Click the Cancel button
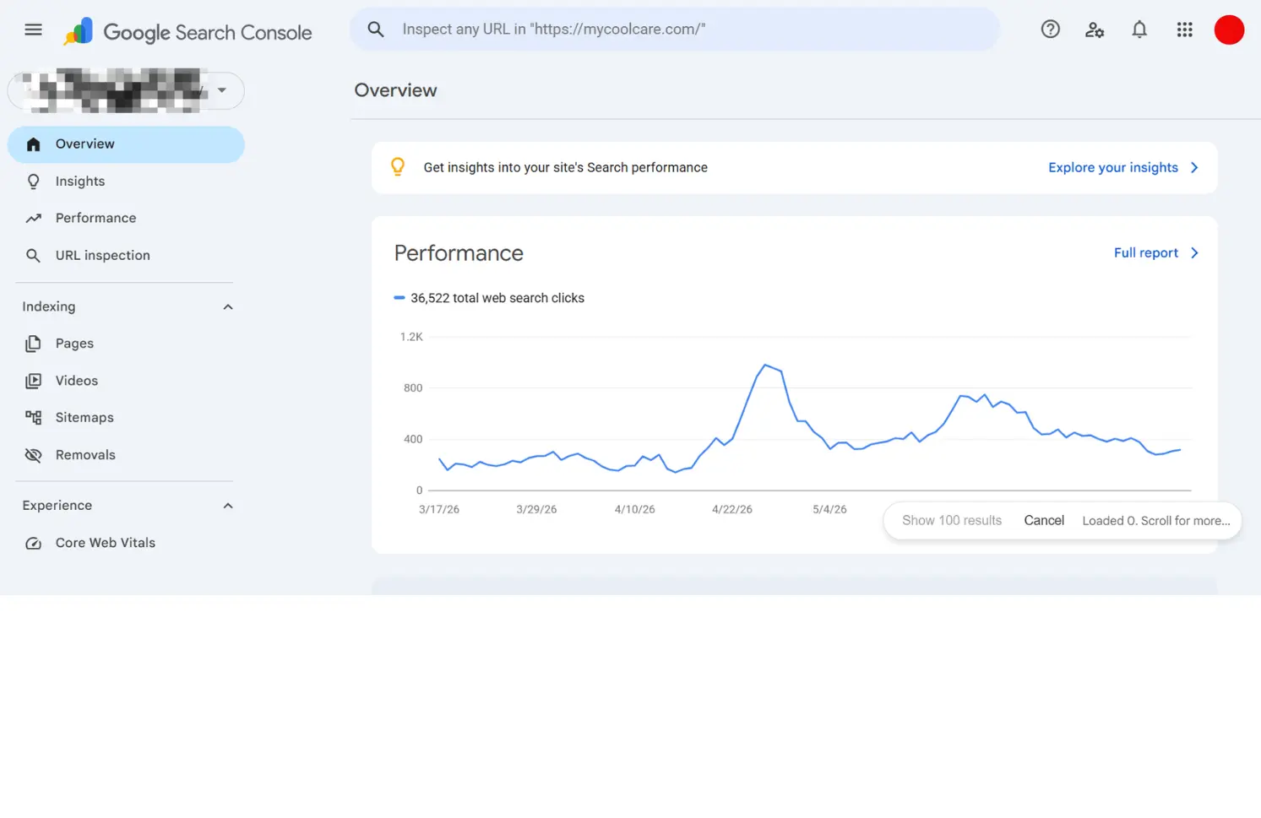This screenshot has width=1261, height=818. tap(1044, 520)
